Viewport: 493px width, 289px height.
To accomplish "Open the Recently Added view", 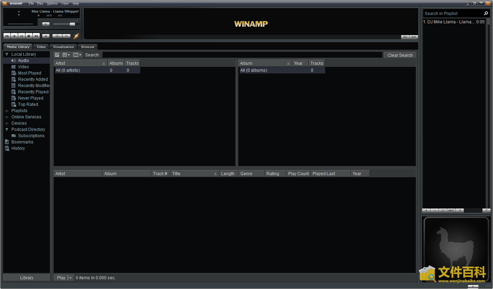I will coord(33,79).
